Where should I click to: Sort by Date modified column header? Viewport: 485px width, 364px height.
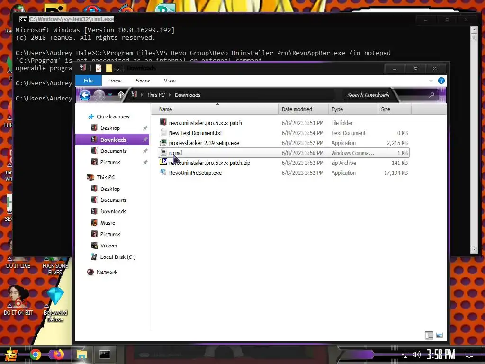tap(304, 109)
